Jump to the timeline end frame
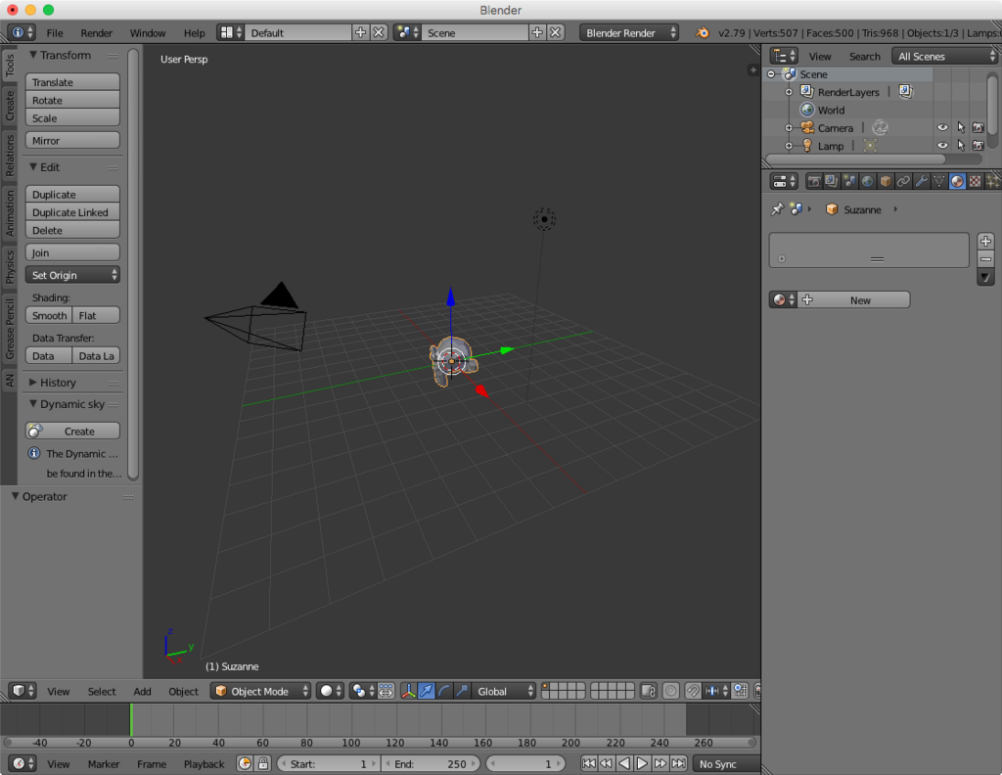 [x=679, y=763]
